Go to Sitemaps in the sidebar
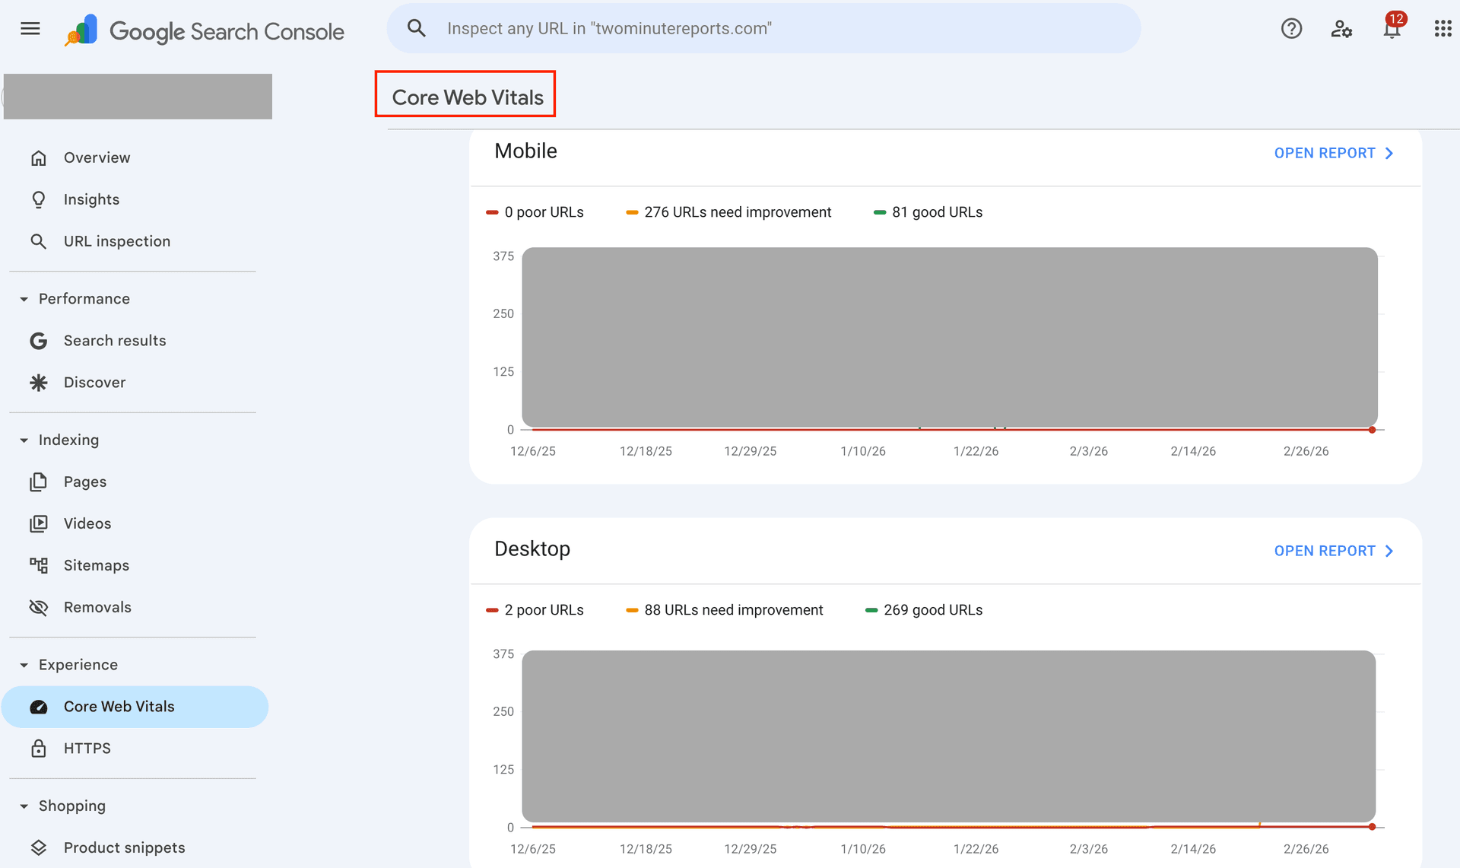The width and height of the screenshot is (1460, 868). tap(96, 565)
